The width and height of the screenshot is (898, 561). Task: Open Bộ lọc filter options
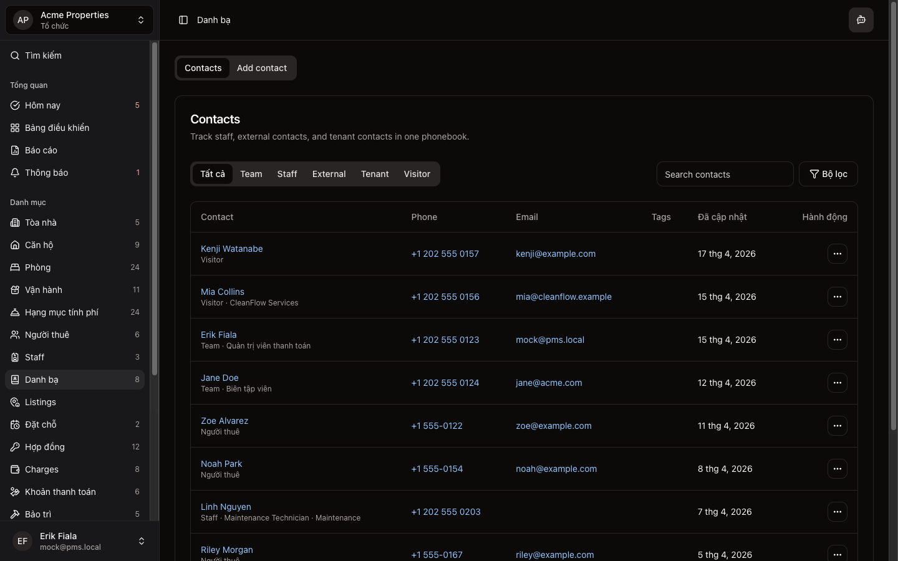click(828, 174)
